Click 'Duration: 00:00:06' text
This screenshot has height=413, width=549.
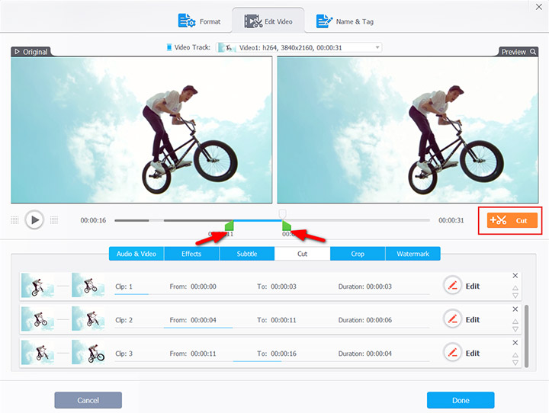tap(364, 320)
